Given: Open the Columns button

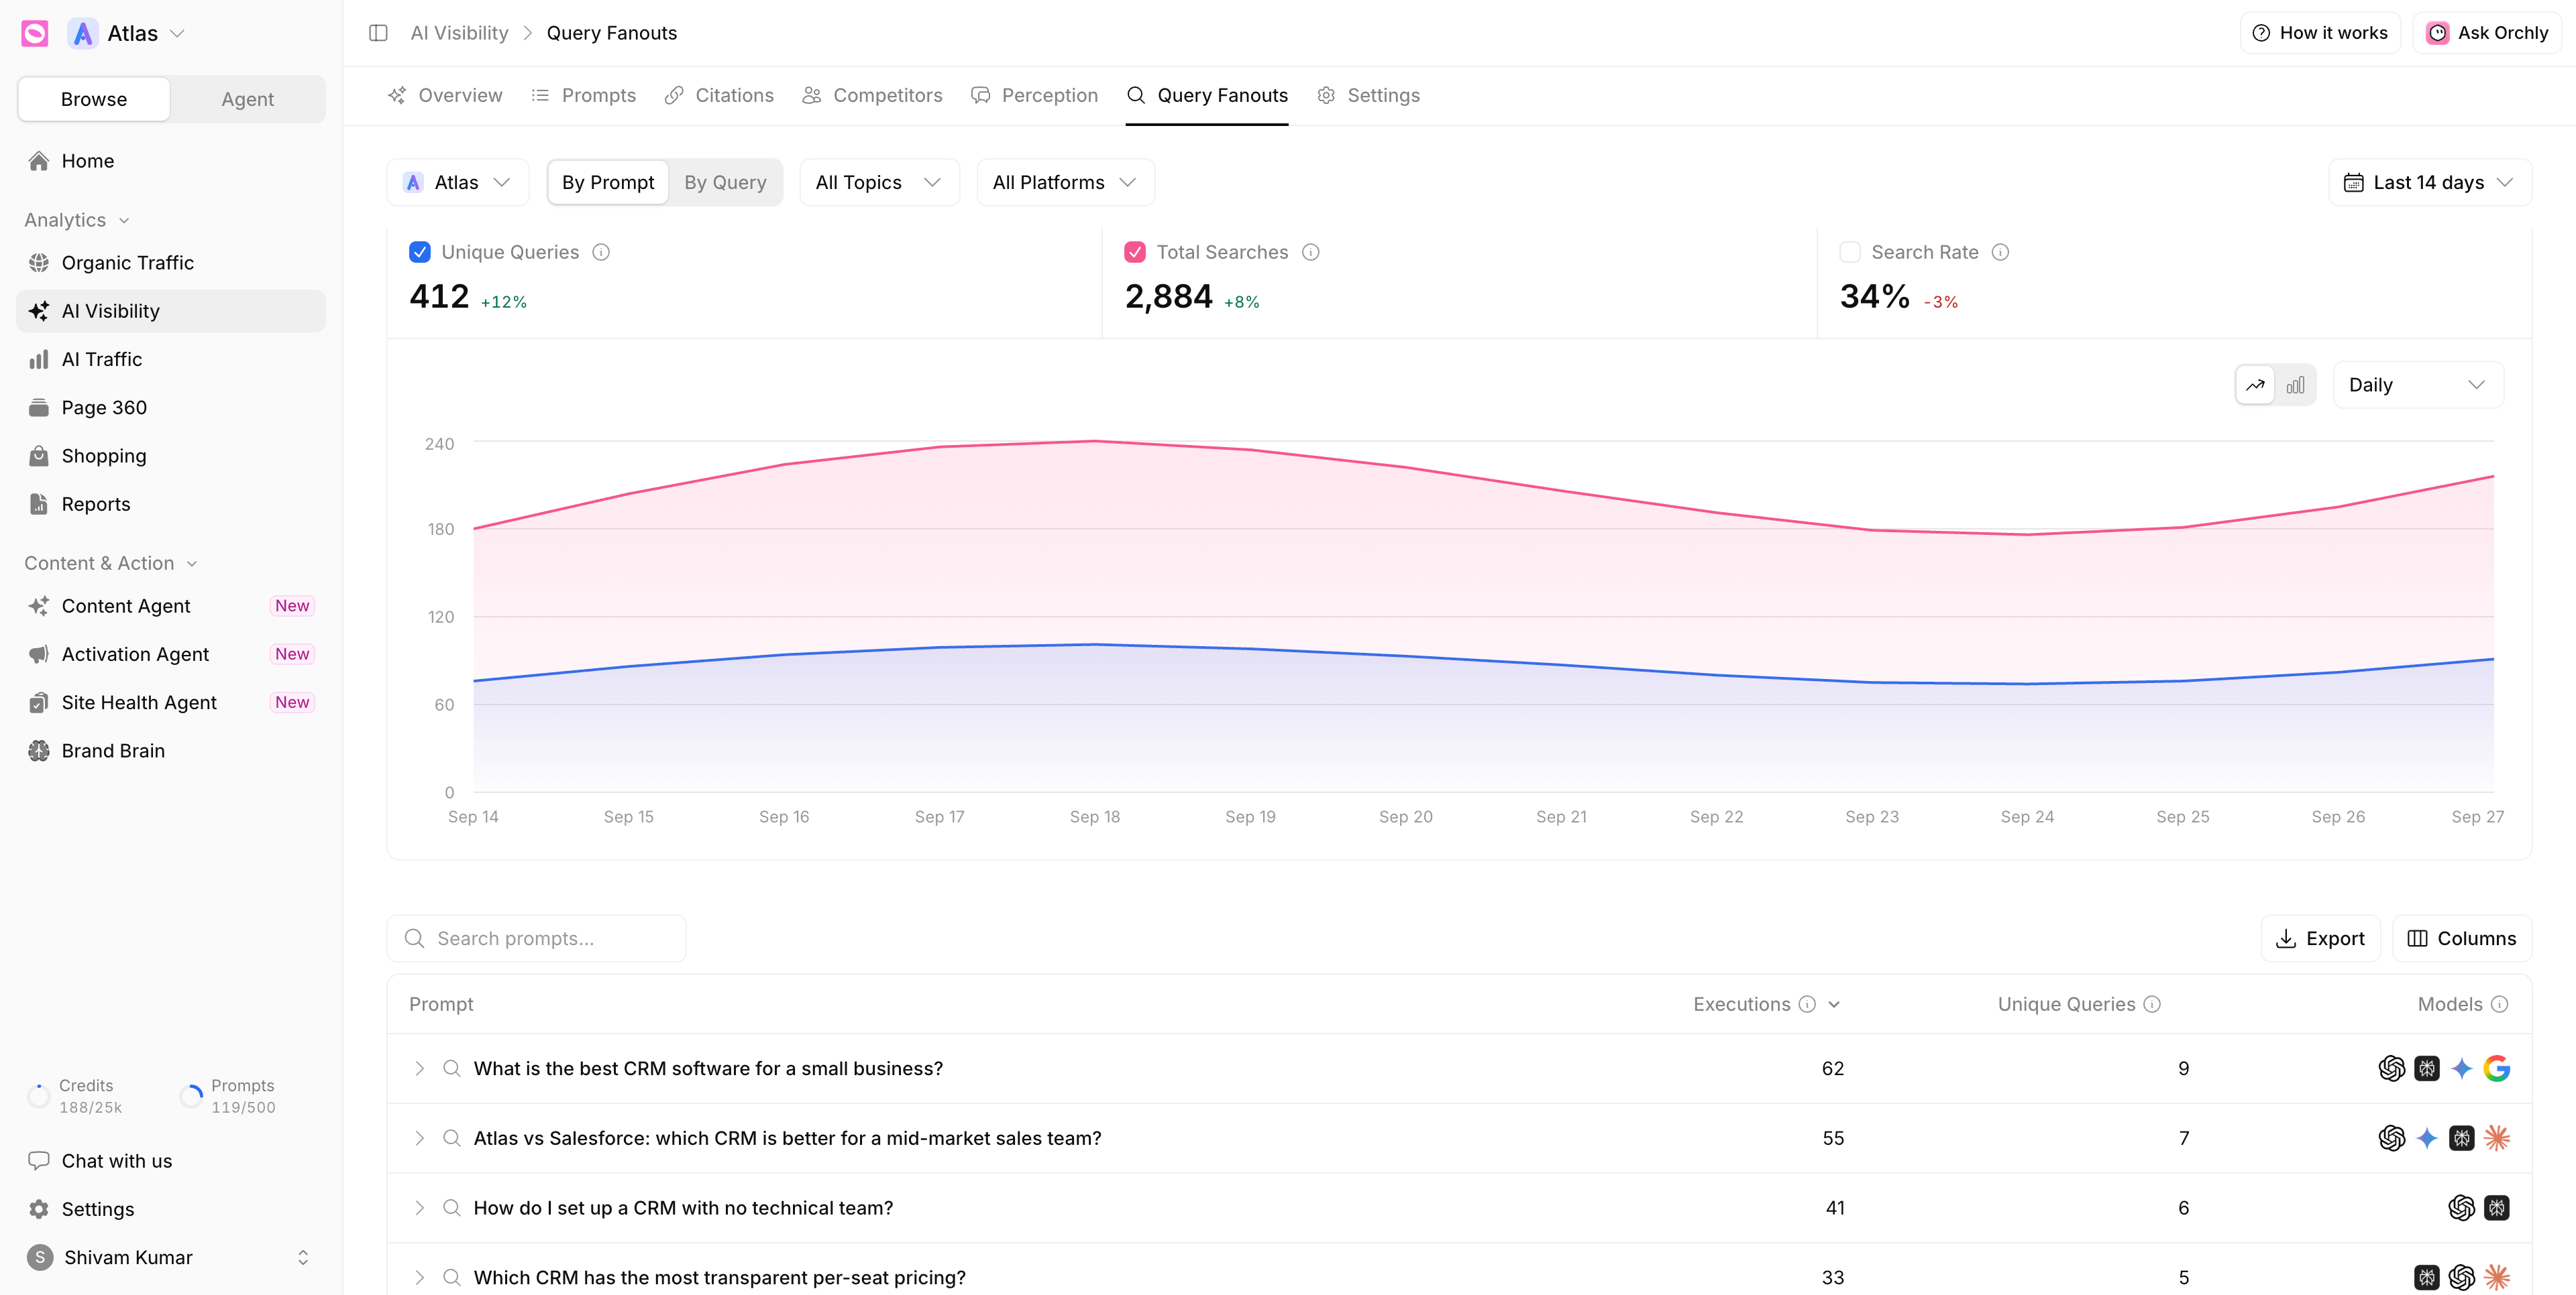Looking at the screenshot, I should [x=2462, y=938].
